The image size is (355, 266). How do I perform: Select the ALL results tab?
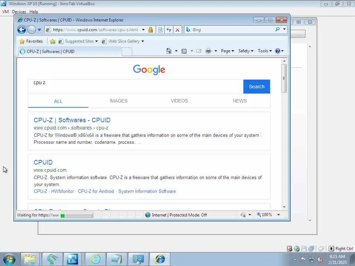point(58,101)
